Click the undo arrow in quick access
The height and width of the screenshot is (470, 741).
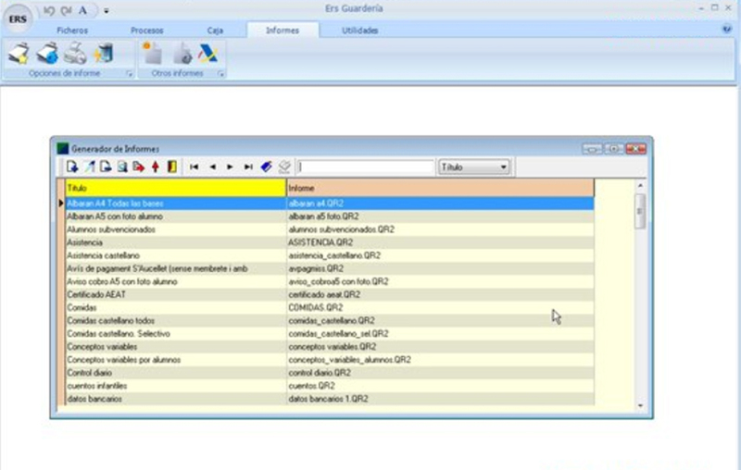coord(49,10)
